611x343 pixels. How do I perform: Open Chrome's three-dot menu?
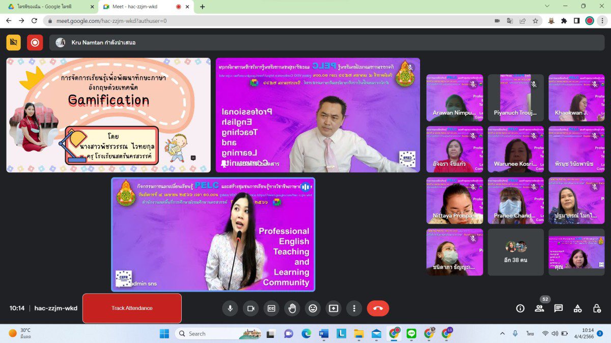point(602,21)
